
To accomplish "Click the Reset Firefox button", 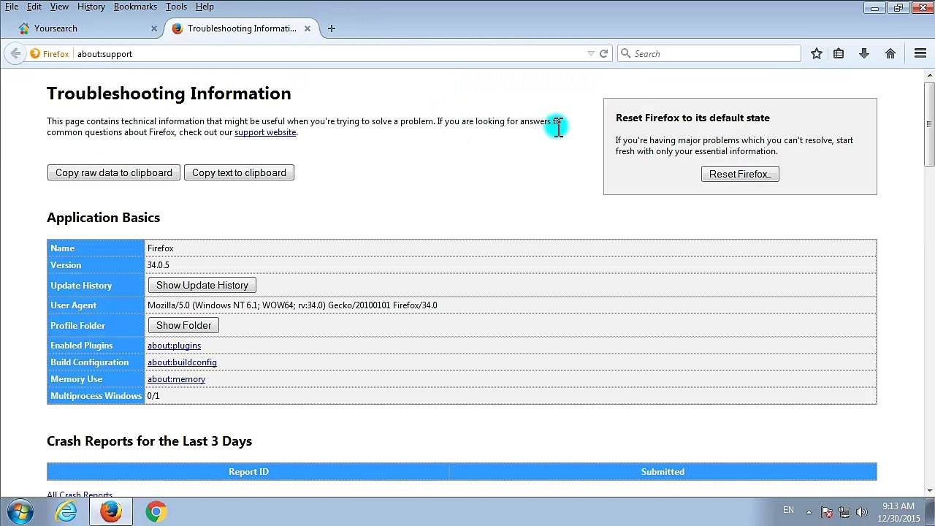I will tap(740, 174).
